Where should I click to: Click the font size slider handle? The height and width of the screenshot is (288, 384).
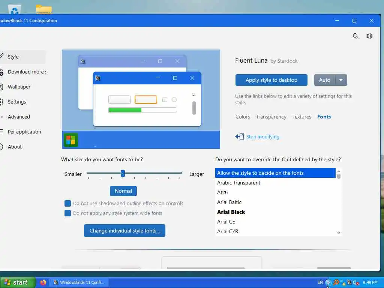123,173
